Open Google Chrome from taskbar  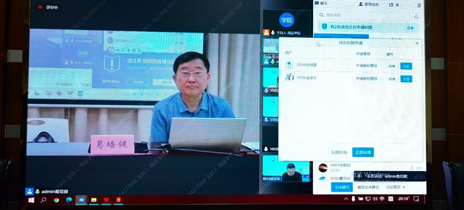click(56, 200)
